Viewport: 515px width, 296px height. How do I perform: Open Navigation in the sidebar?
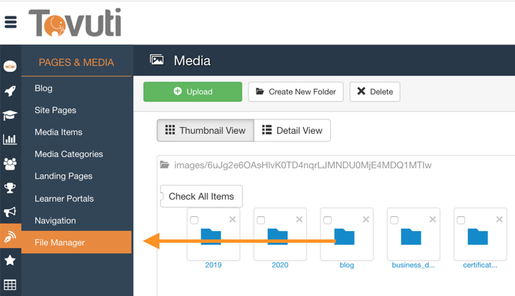(55, 221)
